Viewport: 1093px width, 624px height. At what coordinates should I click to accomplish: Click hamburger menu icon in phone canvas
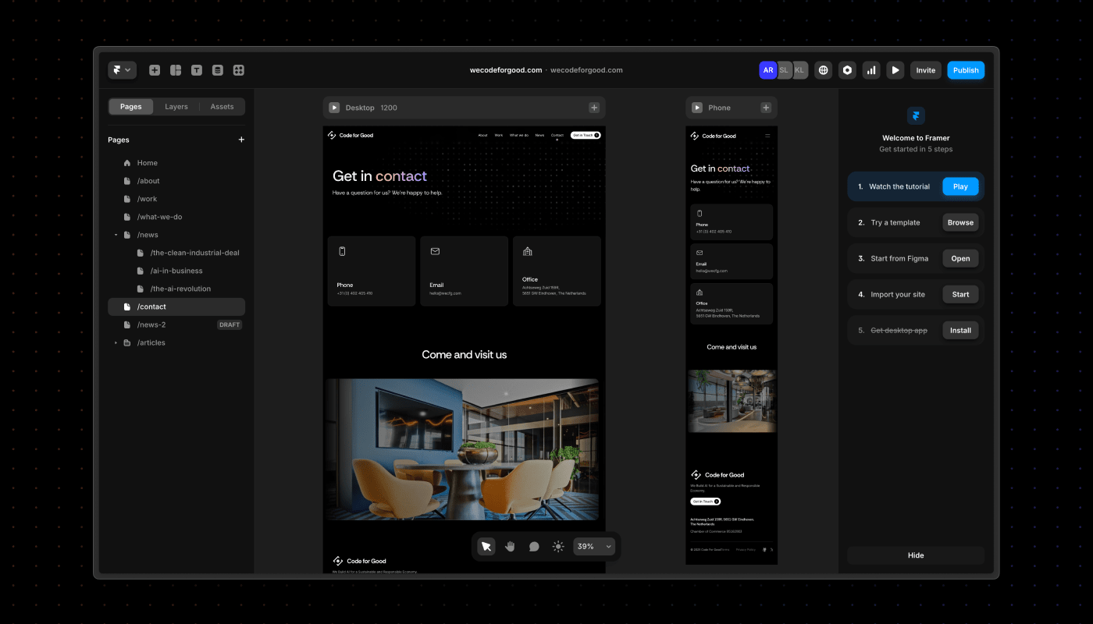click(x=767, y=136)
